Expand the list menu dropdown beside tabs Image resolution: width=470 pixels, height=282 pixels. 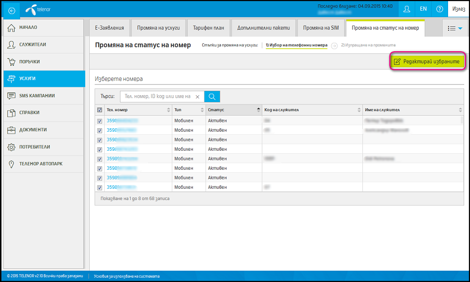[455, 28]
